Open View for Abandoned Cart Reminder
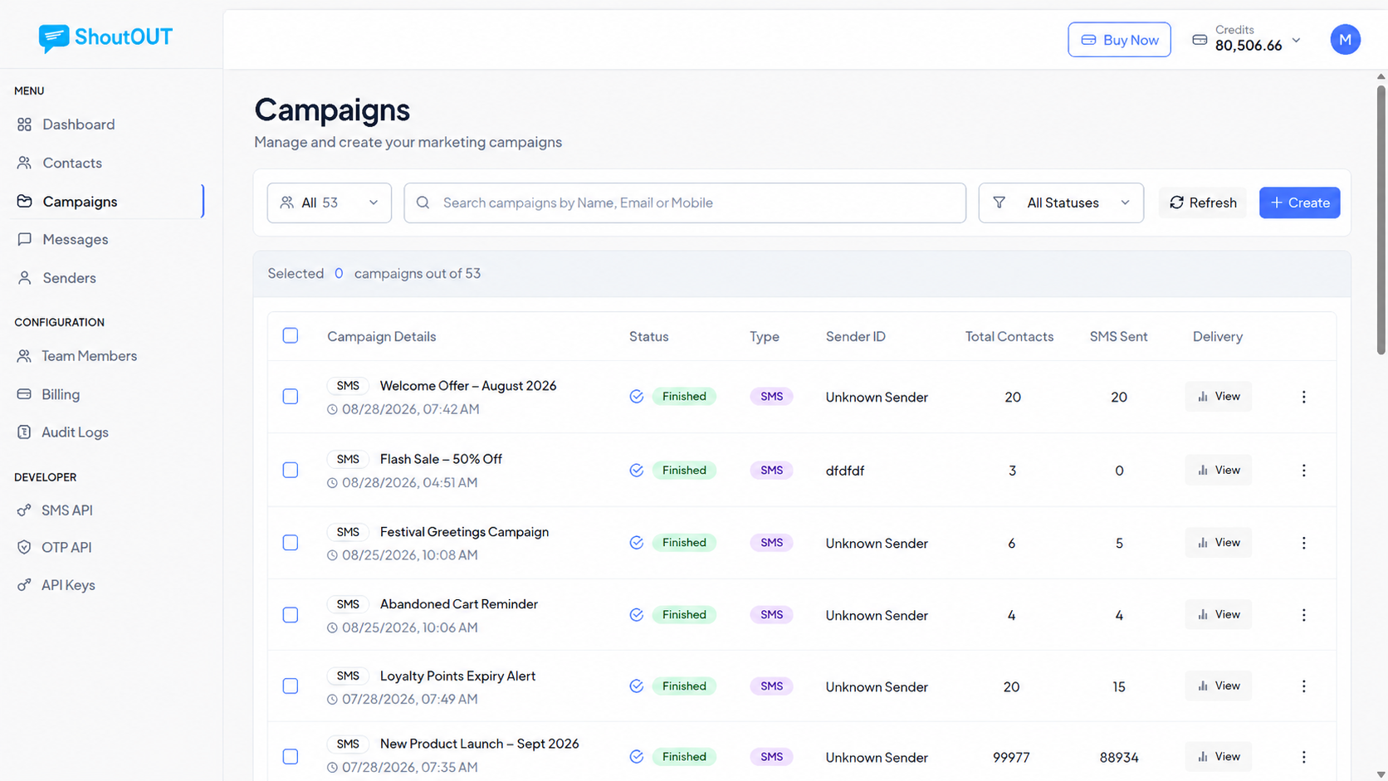 pyautogui.click(x=1218, y=615)
